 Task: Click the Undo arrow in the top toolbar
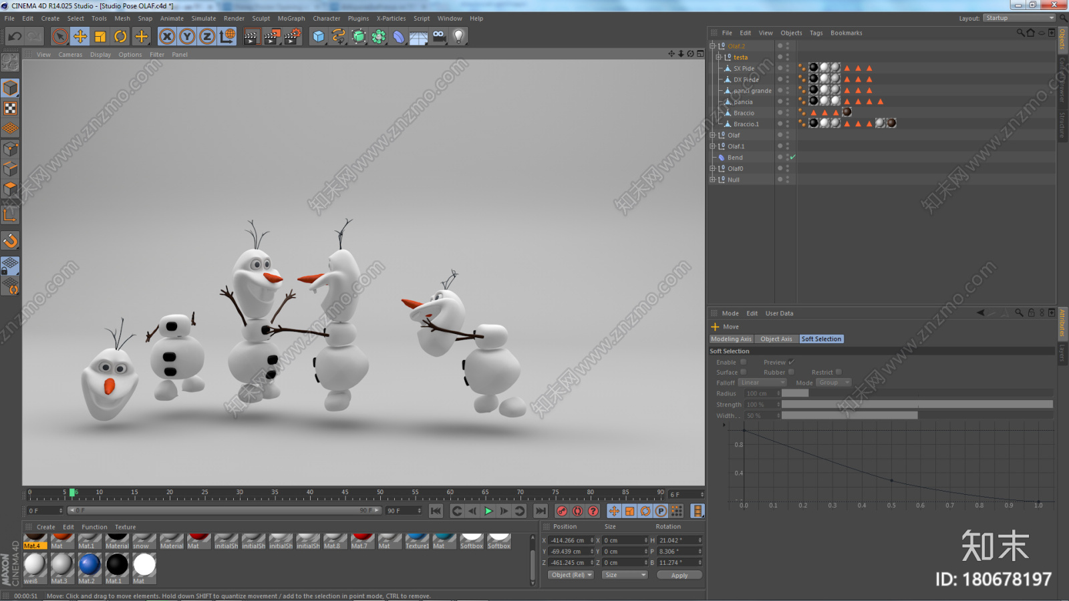(15, 36)
